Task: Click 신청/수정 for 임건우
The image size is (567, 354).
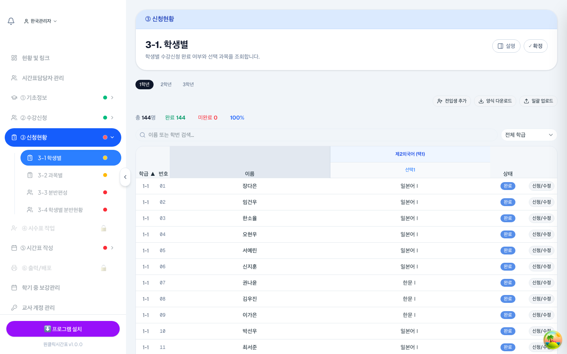Action: pos(541,202)
